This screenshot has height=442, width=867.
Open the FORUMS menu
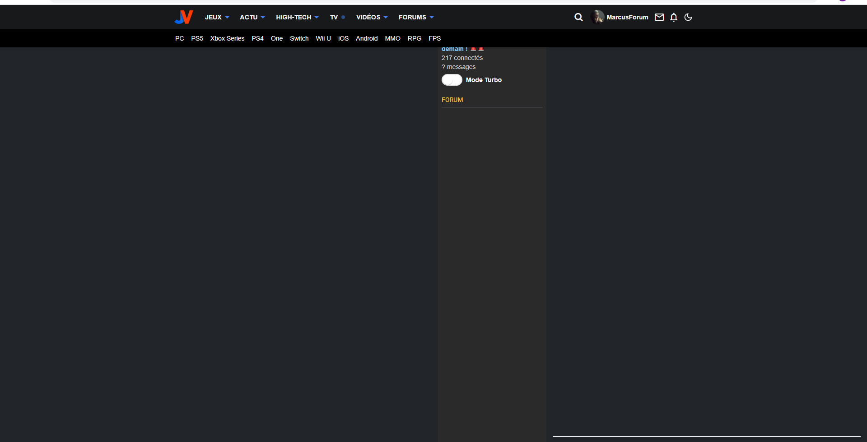(x=416, y=17)
